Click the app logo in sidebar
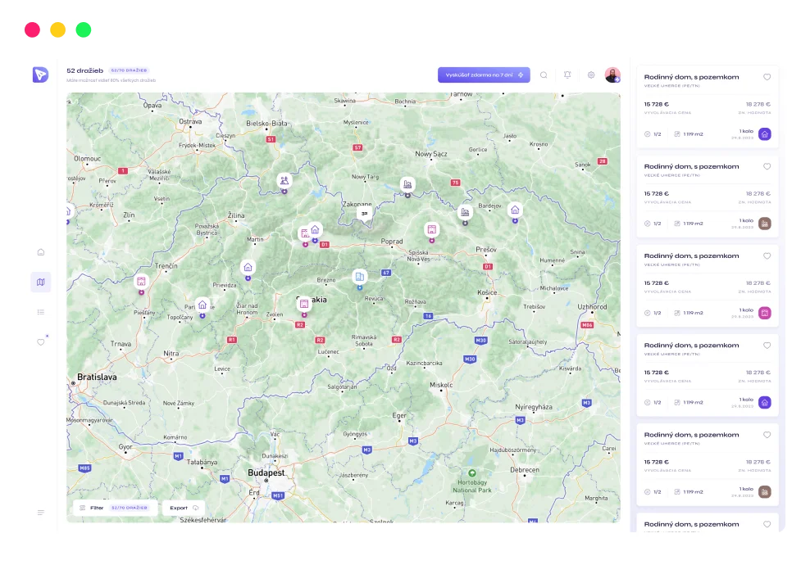The width and height of the screenshot is (810, 565). (x=40, y=75)
